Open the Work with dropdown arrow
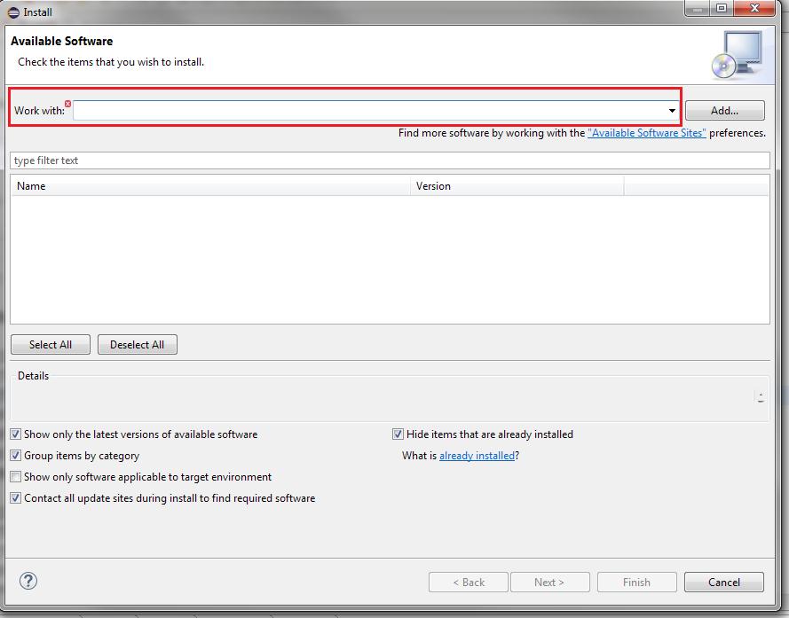Image resolution: width=789 pixels, height=618 pixels. pos(672,111)
